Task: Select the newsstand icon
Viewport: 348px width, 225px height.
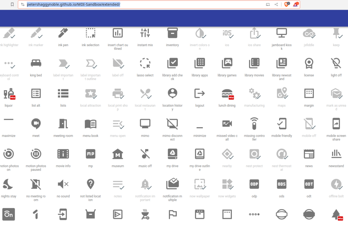Action: click(336, 154)
